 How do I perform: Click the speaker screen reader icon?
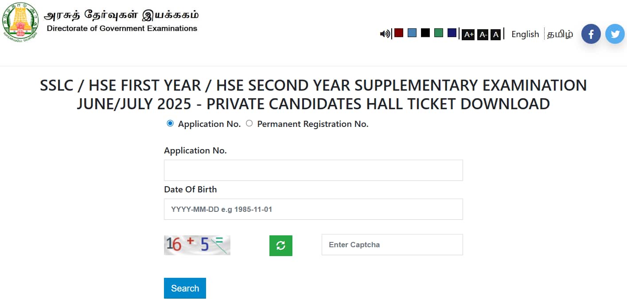[x=385, y=34]
